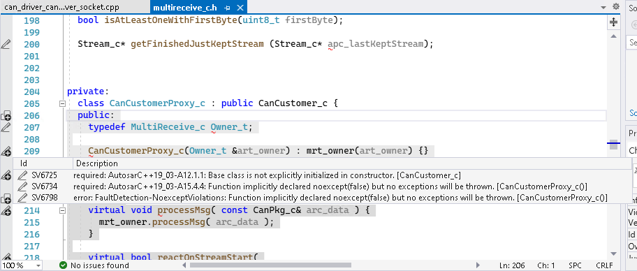Click the Ch: 1 column indicator
The image size is (637, 271).
click(546, 265)
